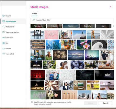Screen dimensions: 116x109
Task: Select the bamboo toothbrushes image
Action: [x=69, y=95]
